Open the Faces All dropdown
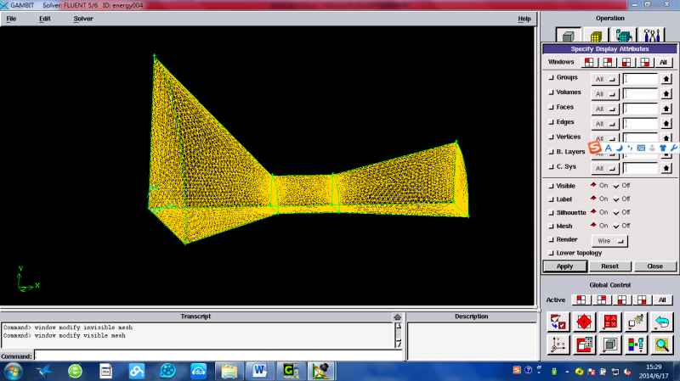 605,108
